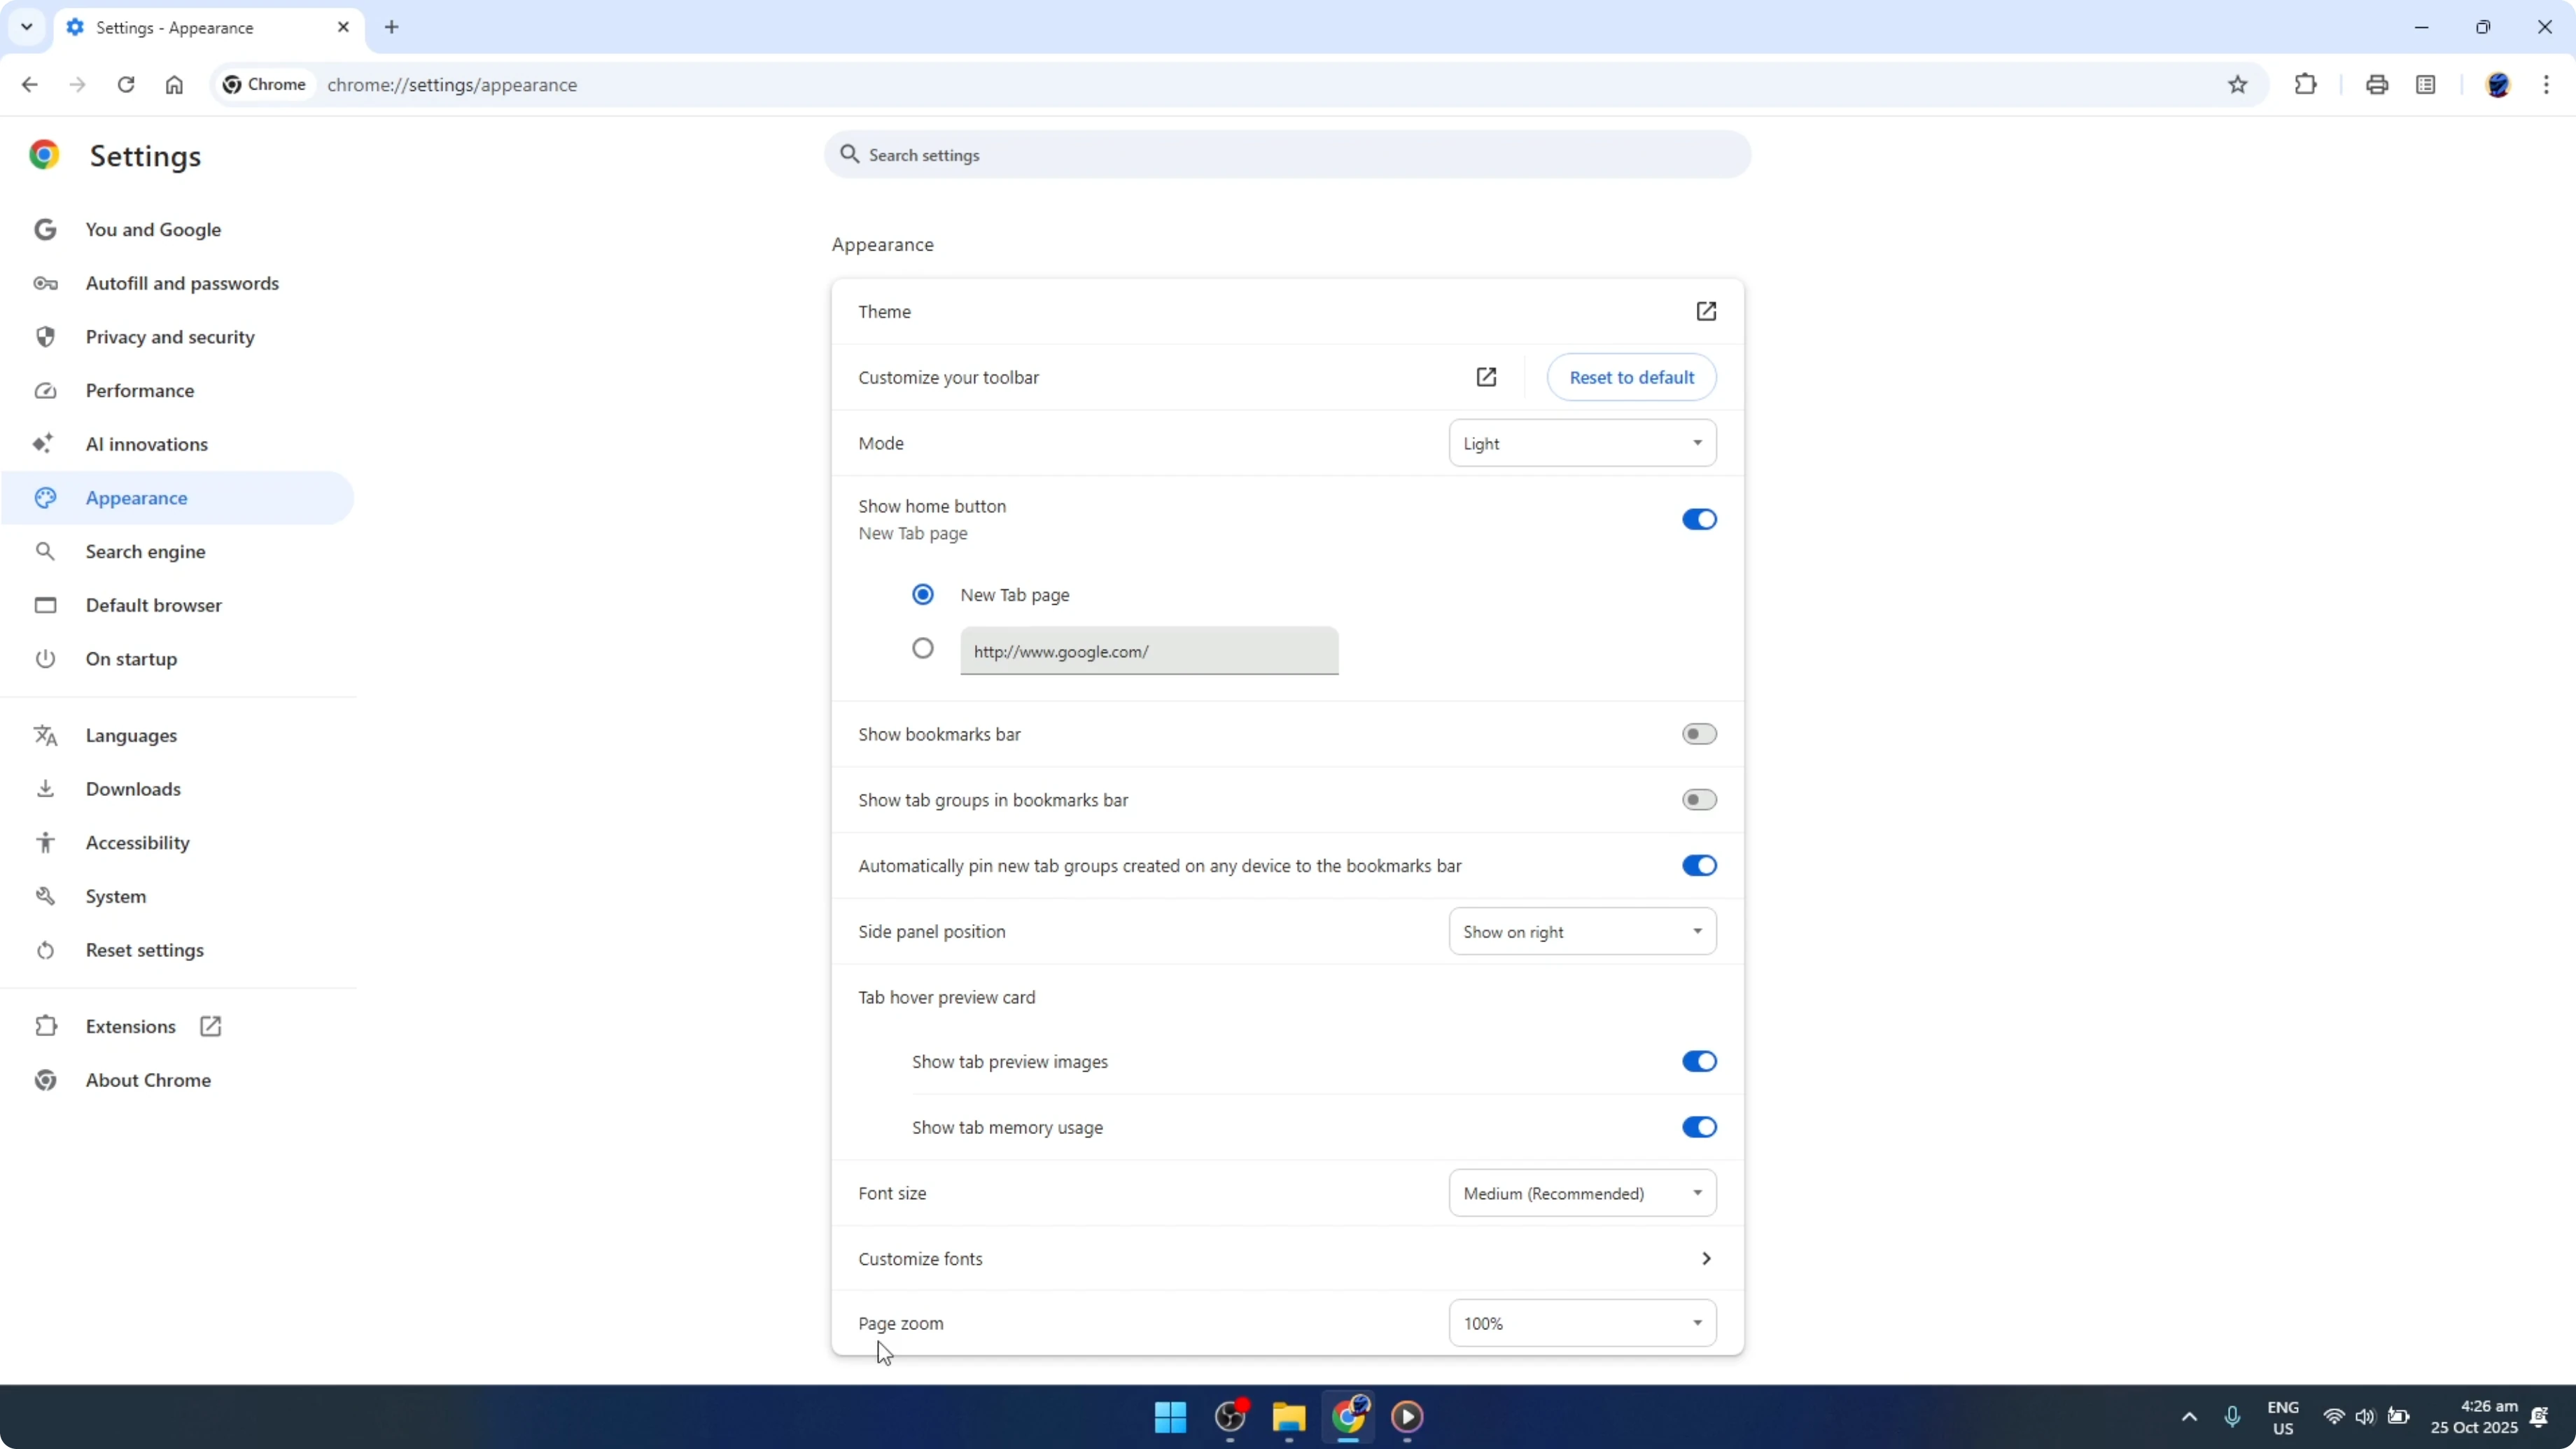Open a new browser tab
2576x1449 pixels.
pyautogui.click(x=391, y=27)
